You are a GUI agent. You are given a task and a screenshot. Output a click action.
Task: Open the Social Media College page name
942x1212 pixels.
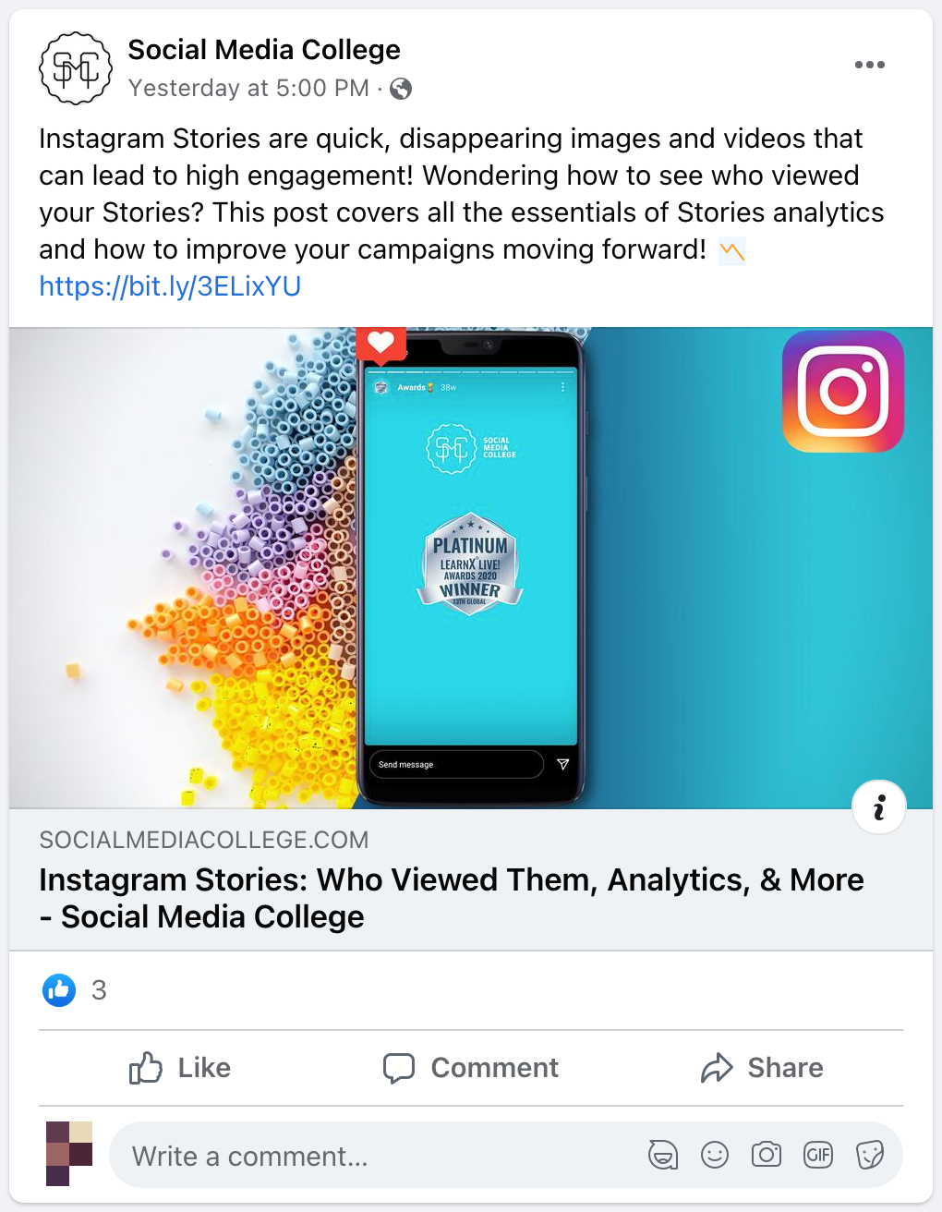(x=264, y=50)
